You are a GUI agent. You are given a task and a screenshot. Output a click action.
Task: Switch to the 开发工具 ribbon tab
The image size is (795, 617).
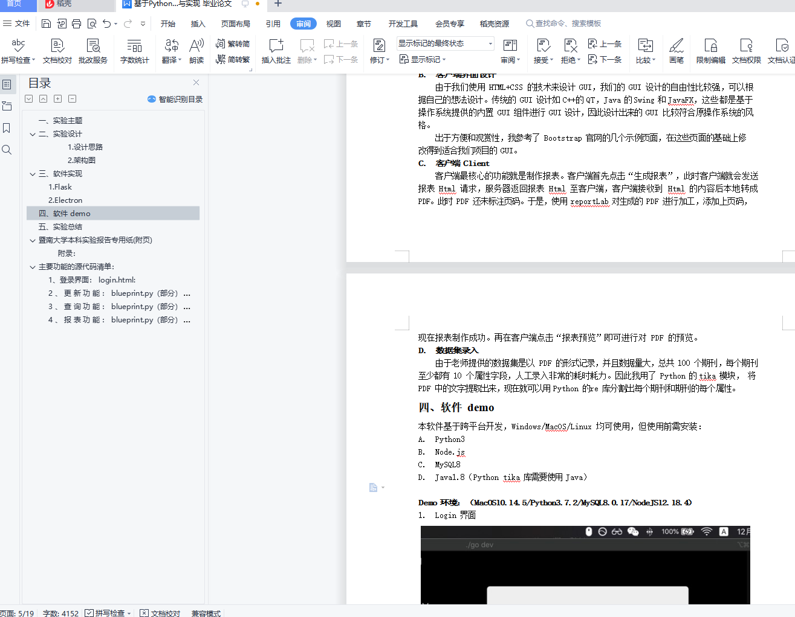(x=403, y=24)
